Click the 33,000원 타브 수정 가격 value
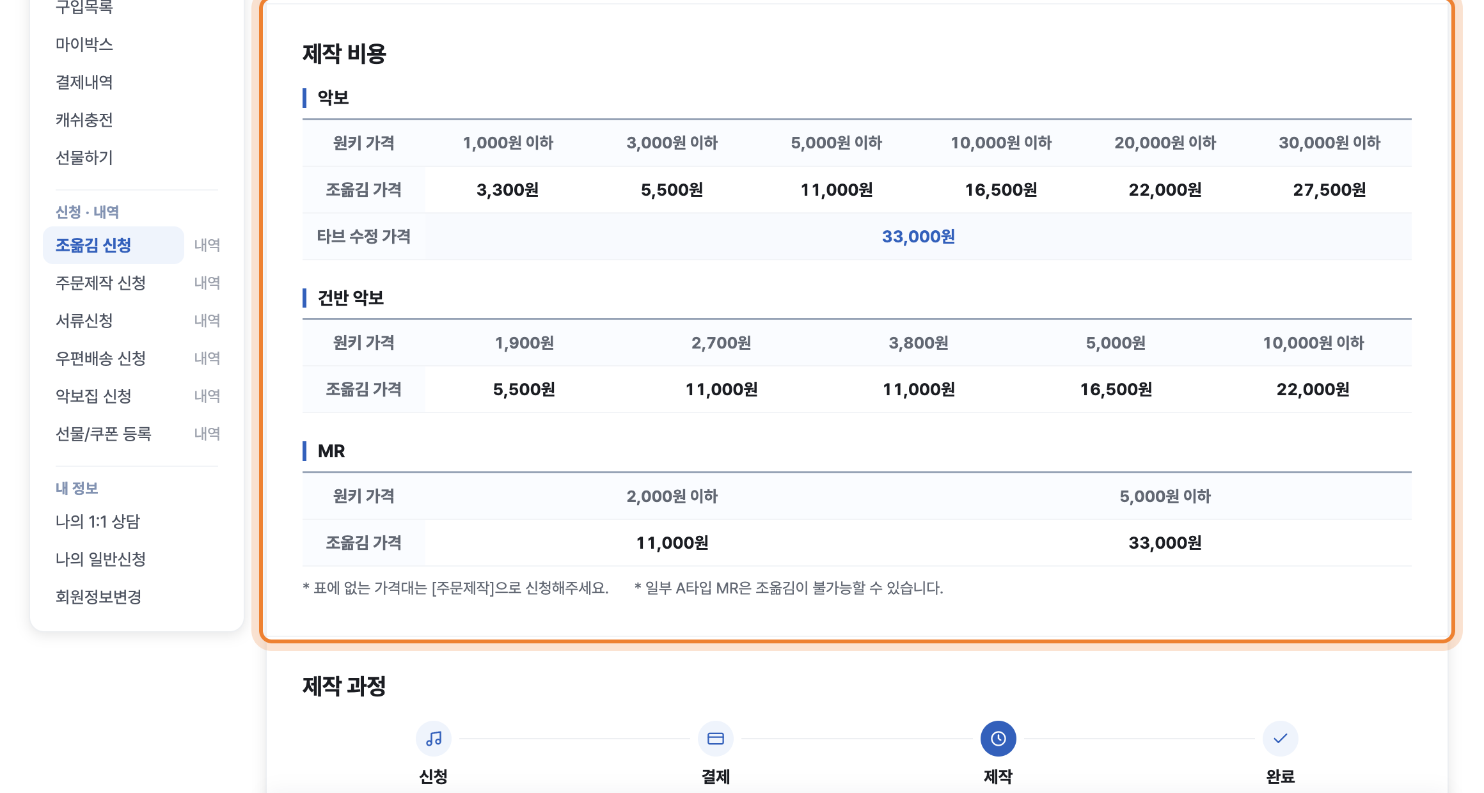The image size is (1484, 793). tap(919, 237)
